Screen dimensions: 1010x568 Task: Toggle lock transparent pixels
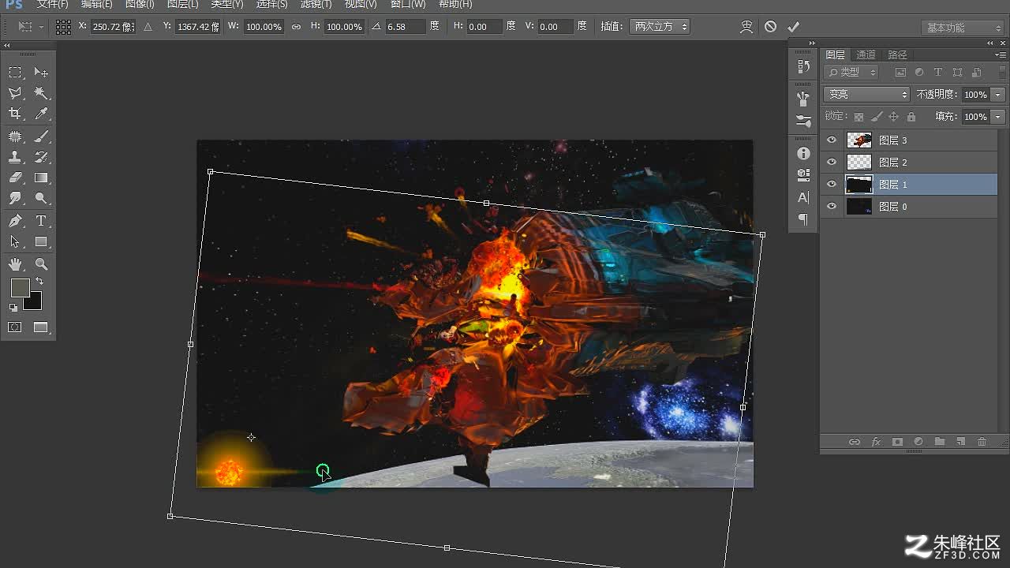[858, 117]
